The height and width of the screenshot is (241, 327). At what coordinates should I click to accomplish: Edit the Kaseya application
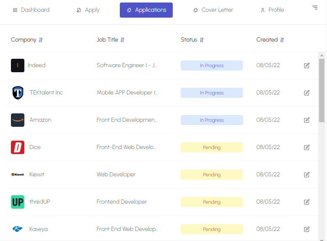[x=306, y=229]
